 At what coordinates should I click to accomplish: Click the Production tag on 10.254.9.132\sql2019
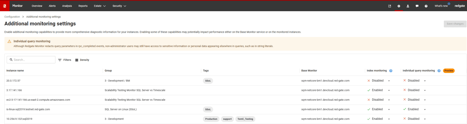pos(211,119)
